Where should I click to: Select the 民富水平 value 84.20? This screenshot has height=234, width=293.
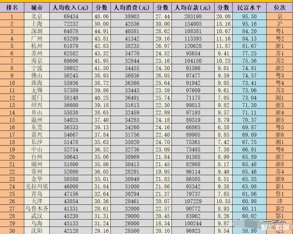click(x=250, y=31)
